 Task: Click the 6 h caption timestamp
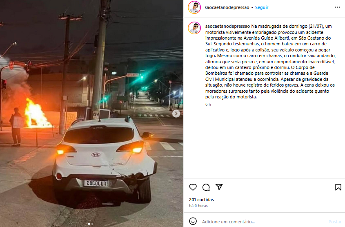point(208,105)
